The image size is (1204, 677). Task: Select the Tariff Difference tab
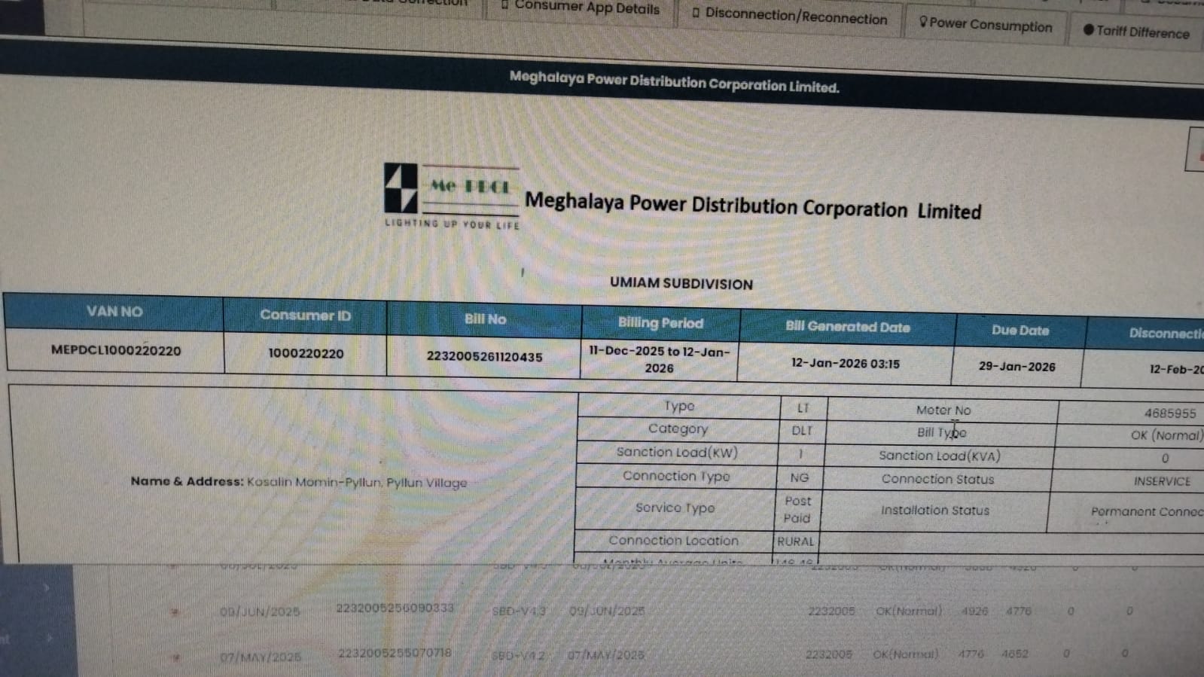coord(1136,31)
